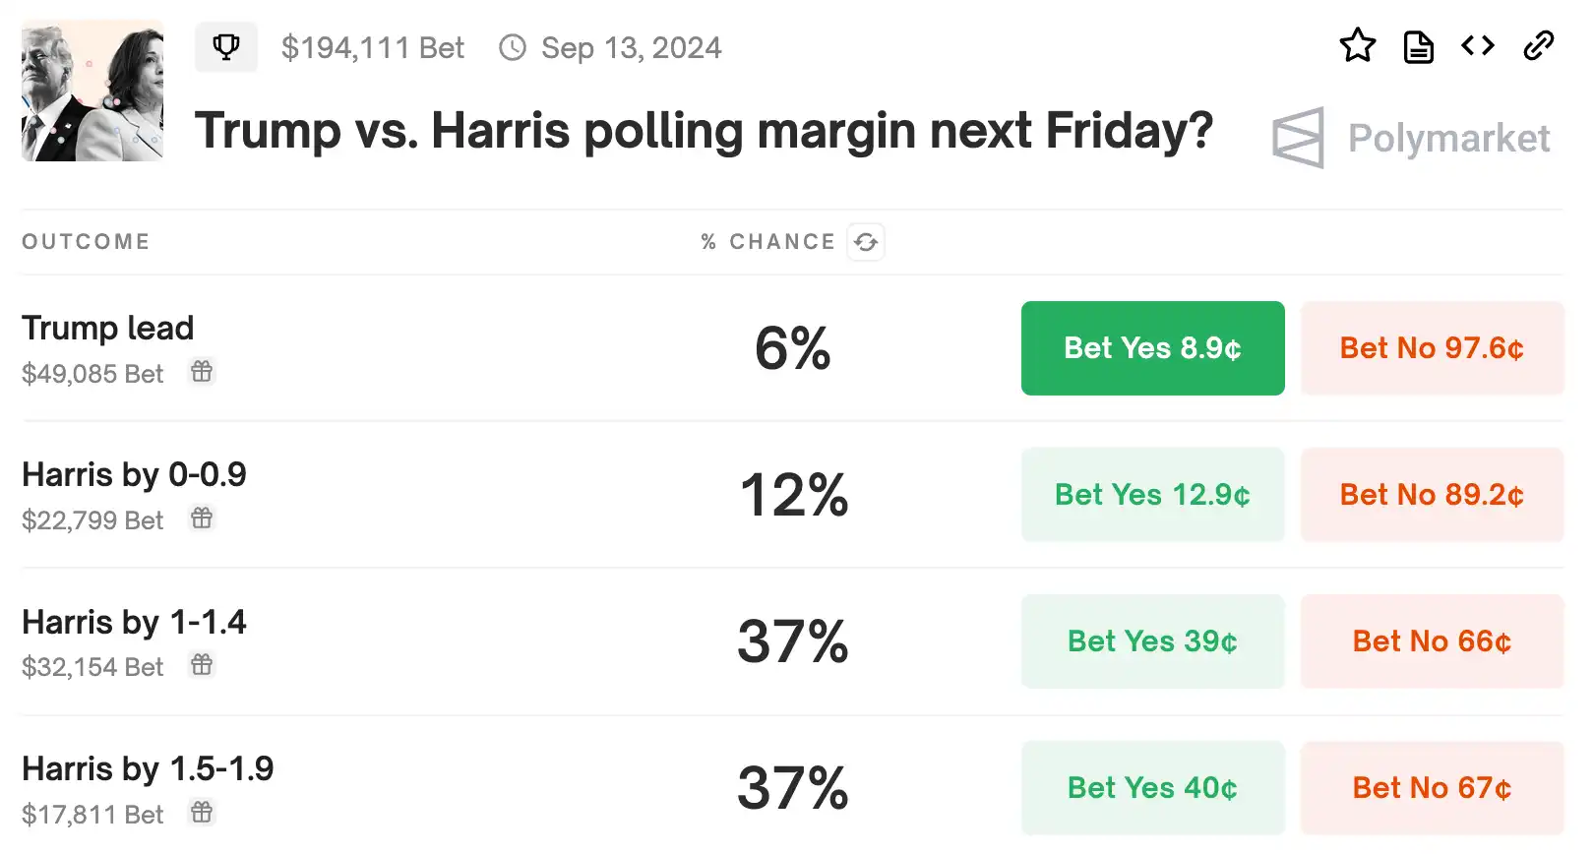Screen dimensions: 1594x854
Task: Click the Polymarket logo link
Action: 1411,138
